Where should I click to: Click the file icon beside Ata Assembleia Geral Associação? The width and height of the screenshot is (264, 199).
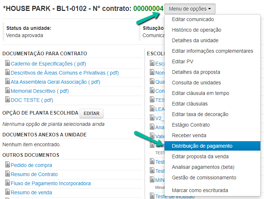pyautogui.click(x=7, y=82)
